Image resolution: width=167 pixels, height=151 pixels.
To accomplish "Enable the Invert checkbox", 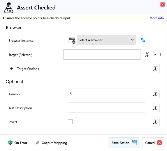I will (70, 122).
